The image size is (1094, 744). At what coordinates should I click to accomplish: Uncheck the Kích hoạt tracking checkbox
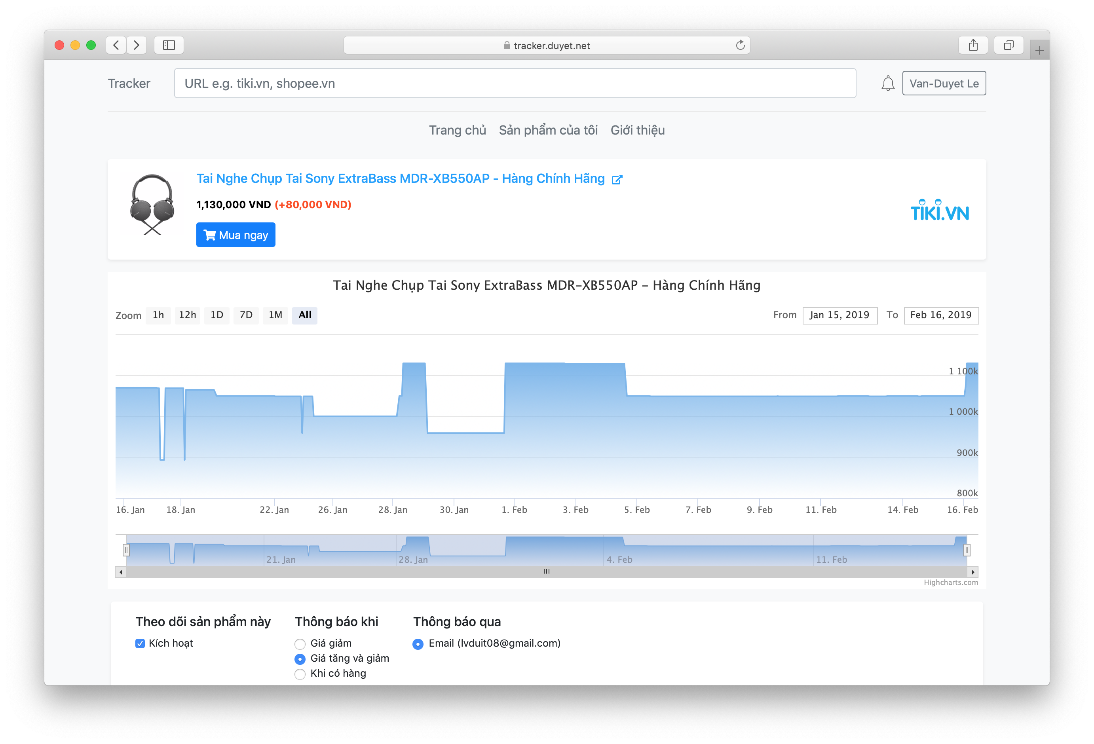(x=139, y=643)
